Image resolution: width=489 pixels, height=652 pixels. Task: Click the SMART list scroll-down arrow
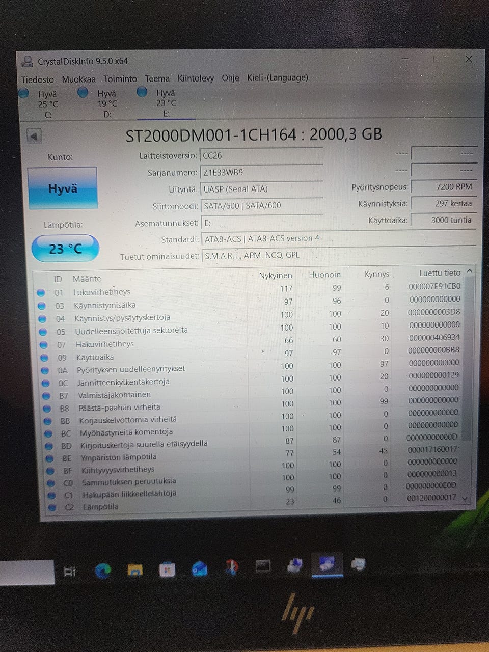(465, 498)
